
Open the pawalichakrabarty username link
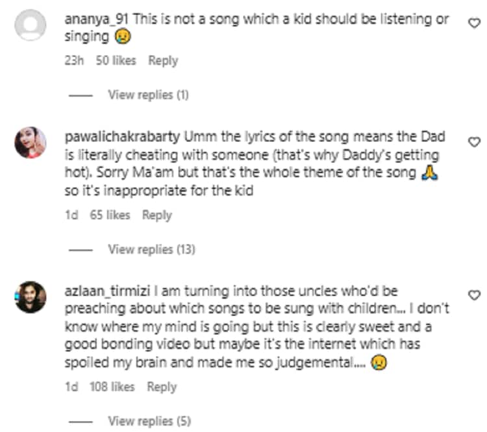123,138
